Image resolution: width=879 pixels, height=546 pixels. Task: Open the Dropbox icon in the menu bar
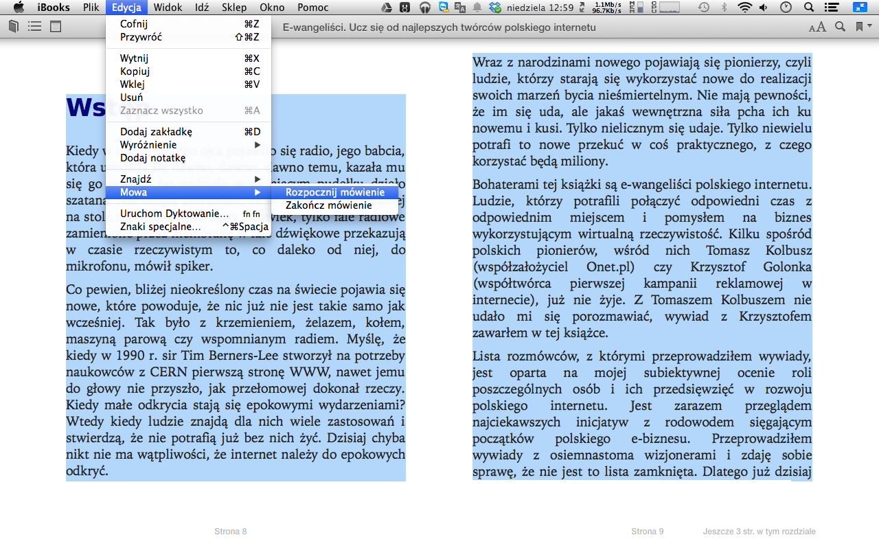495,8
